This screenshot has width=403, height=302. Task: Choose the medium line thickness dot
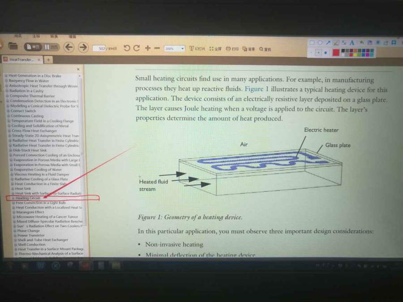pos(318,53)
